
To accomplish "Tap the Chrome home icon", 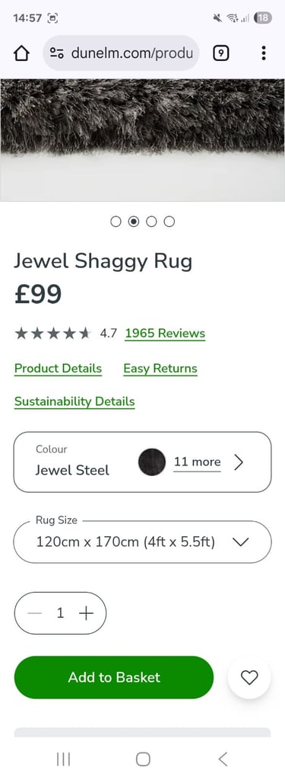I will pyautogui.click(x=21, y=53).
